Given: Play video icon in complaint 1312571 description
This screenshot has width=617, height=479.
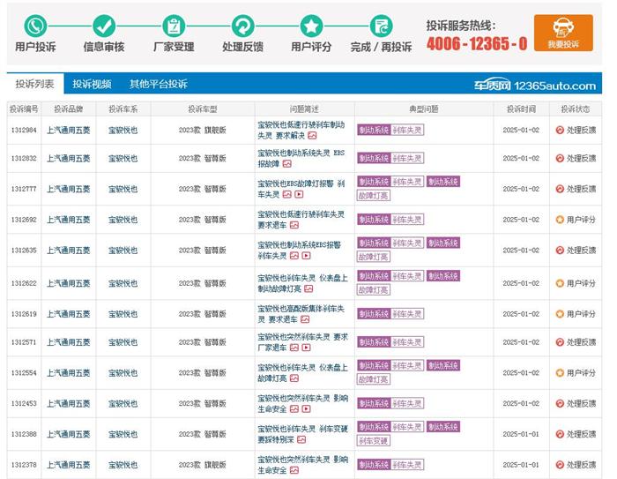Looking at the screenshot, I should click(307, 348).
